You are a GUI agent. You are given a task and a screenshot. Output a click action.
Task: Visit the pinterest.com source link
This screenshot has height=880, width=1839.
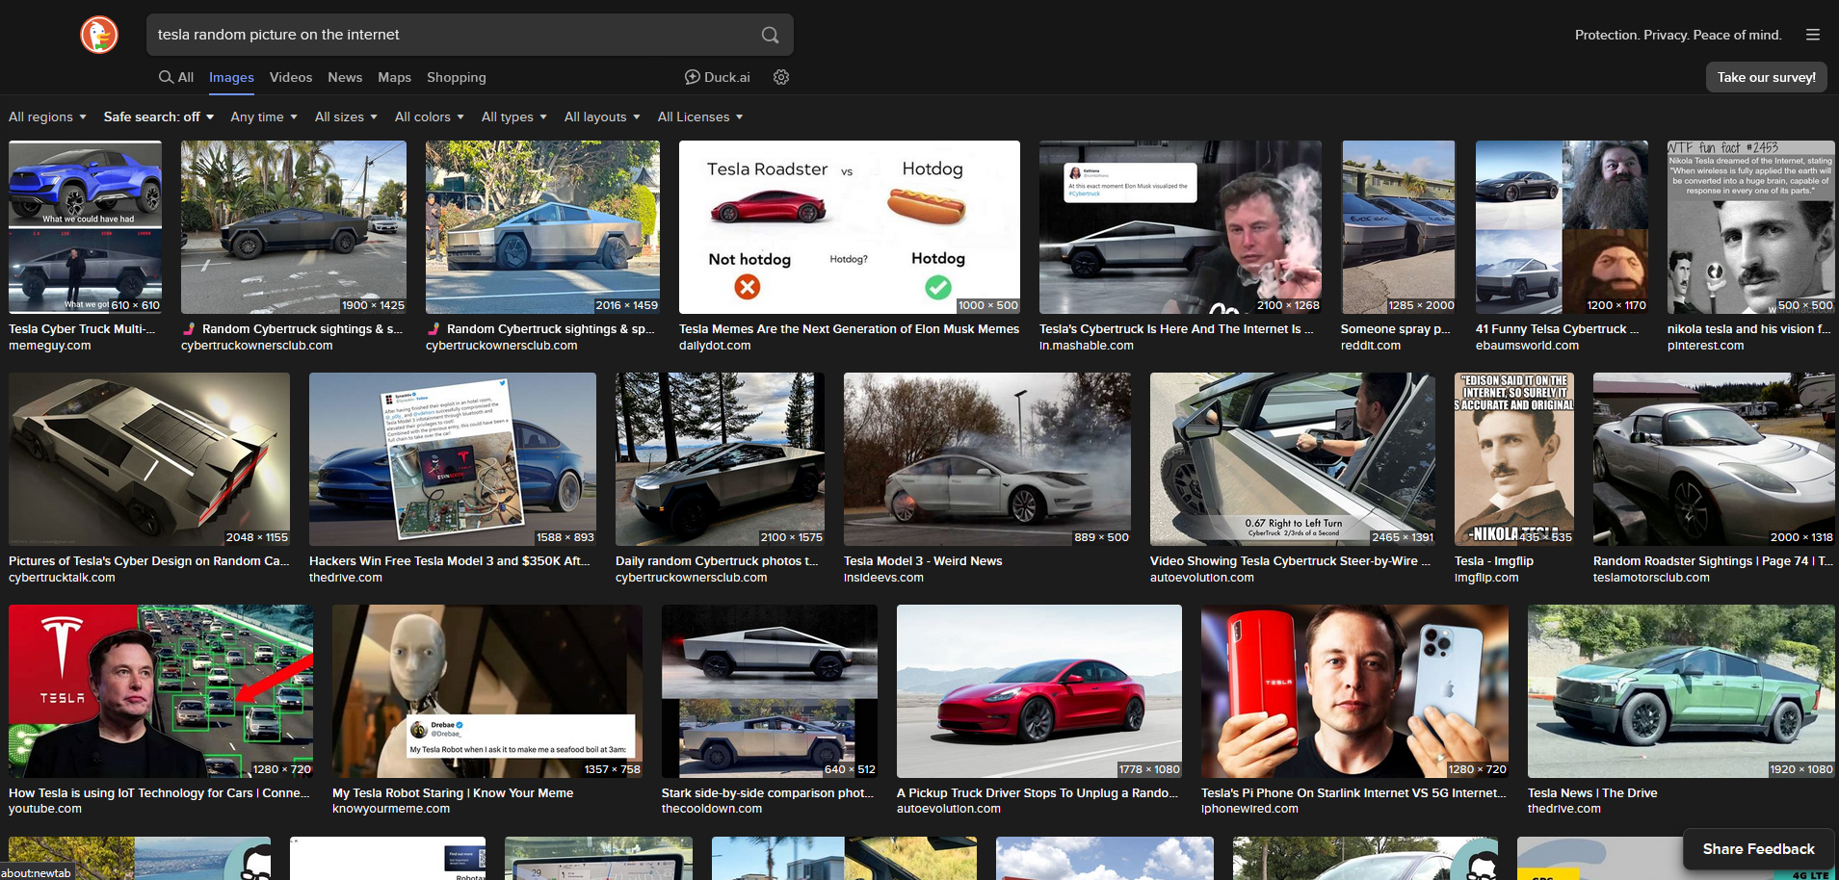click(x=1705, y=346)
